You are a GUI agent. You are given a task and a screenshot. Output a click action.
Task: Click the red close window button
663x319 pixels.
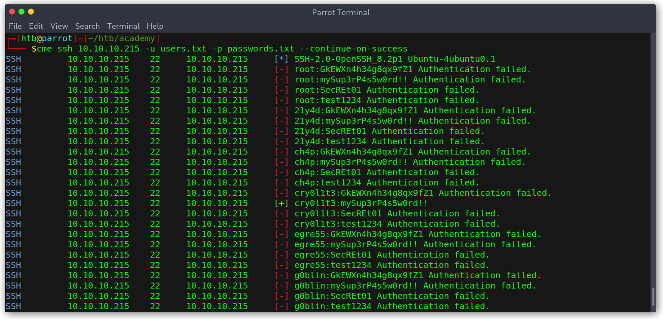click(12, 12)
